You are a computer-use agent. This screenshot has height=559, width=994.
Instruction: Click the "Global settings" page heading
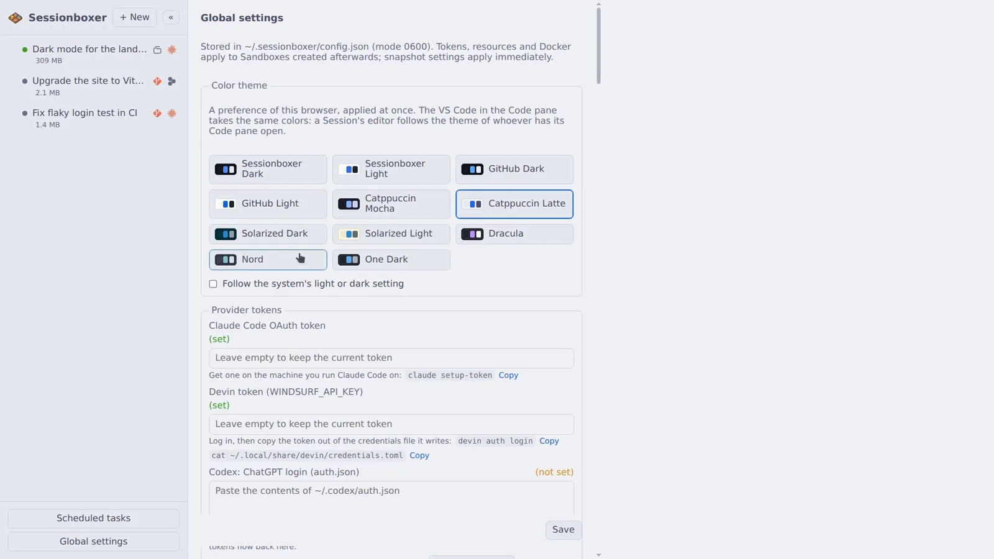[x=242, y=18]
